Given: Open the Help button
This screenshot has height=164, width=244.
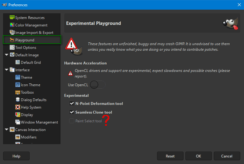Looking at the screenshot, I should pos(16,156).
